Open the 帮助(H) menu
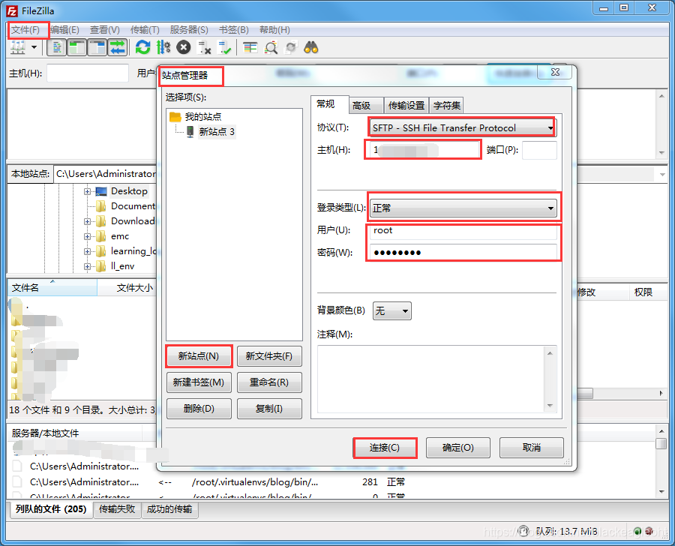The height and width of the screenshot is (546, 675). 274,30
